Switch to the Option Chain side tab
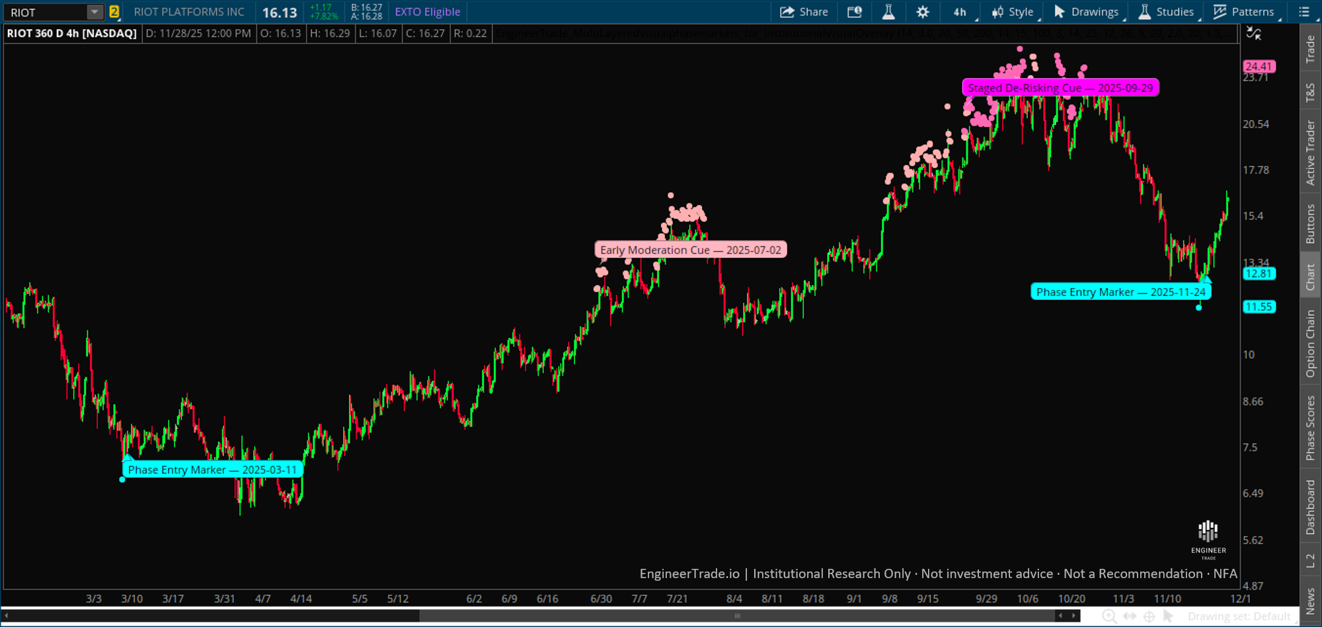 1310,344
